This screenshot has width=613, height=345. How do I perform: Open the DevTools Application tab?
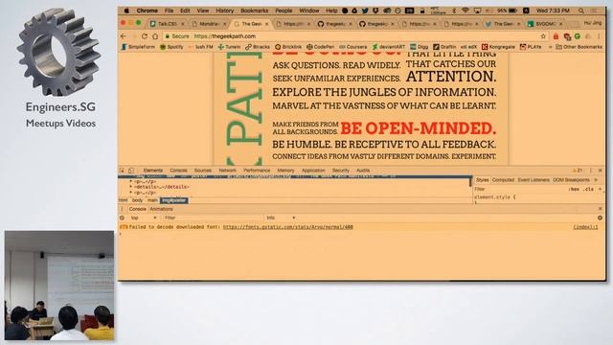[313, 171]
